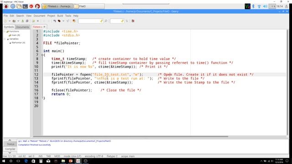Click the eject icon in Pi panel
Viewport: 292px width, 164px height.
[287, 6]
